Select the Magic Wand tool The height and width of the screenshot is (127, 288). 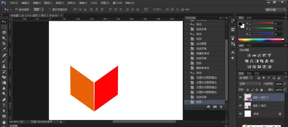pos(4,38)
